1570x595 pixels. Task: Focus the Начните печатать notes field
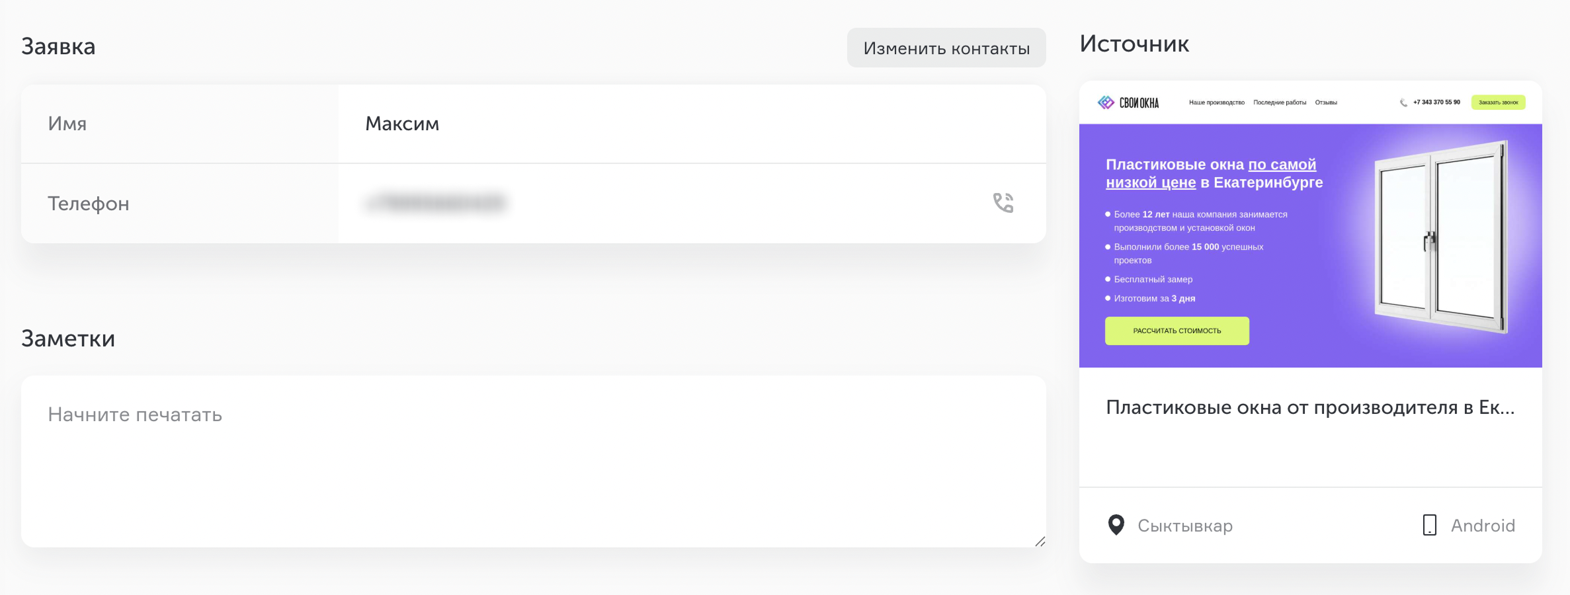click(534, 461)
